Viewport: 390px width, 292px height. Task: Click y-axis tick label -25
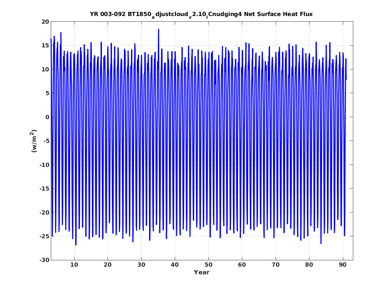tap(44, 236)
